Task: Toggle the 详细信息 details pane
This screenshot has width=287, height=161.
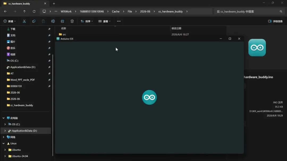Action: 275,21
